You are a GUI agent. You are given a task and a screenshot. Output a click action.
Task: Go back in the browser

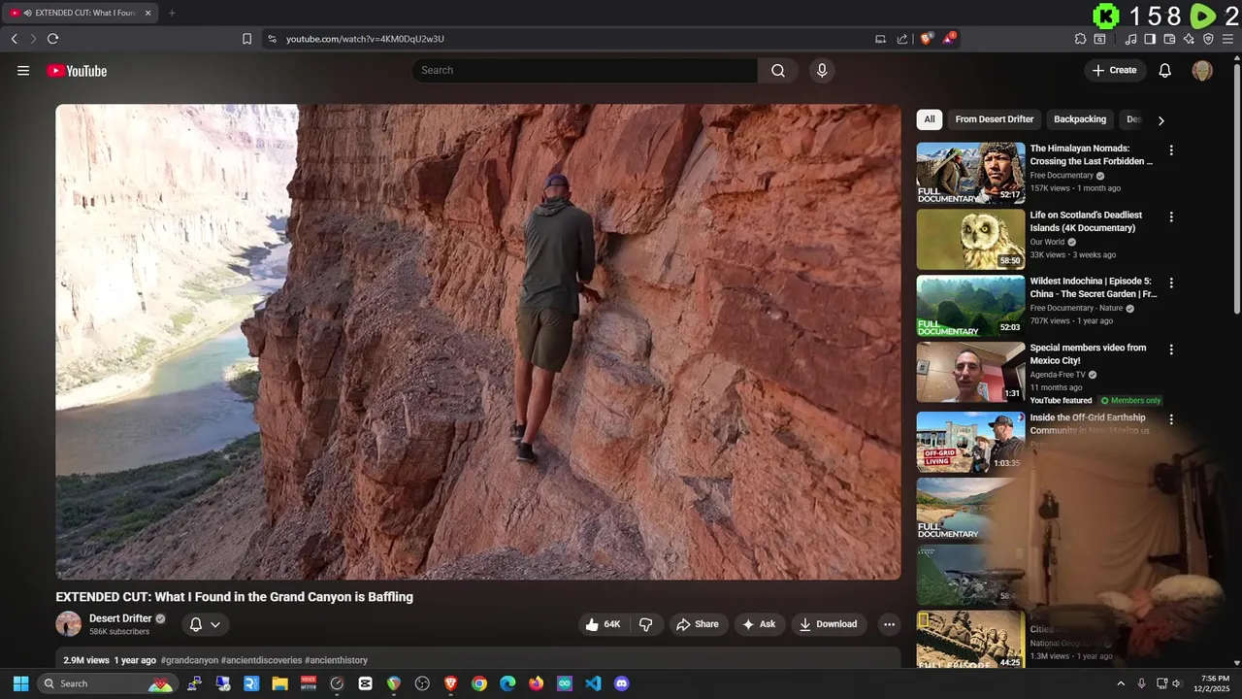click(x=14, y=39)
